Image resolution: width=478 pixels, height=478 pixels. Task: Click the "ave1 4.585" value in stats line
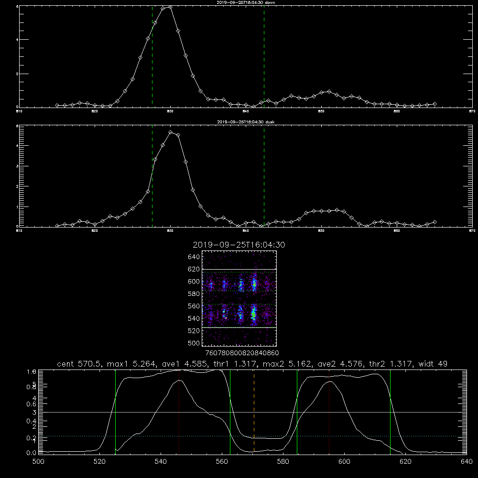pyautogui.click(x=184, y=364)
